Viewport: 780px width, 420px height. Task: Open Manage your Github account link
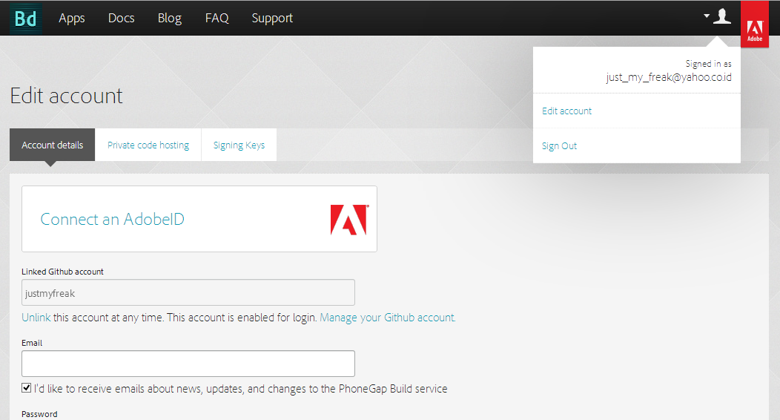pyautogui.click(x=387, y=318)
